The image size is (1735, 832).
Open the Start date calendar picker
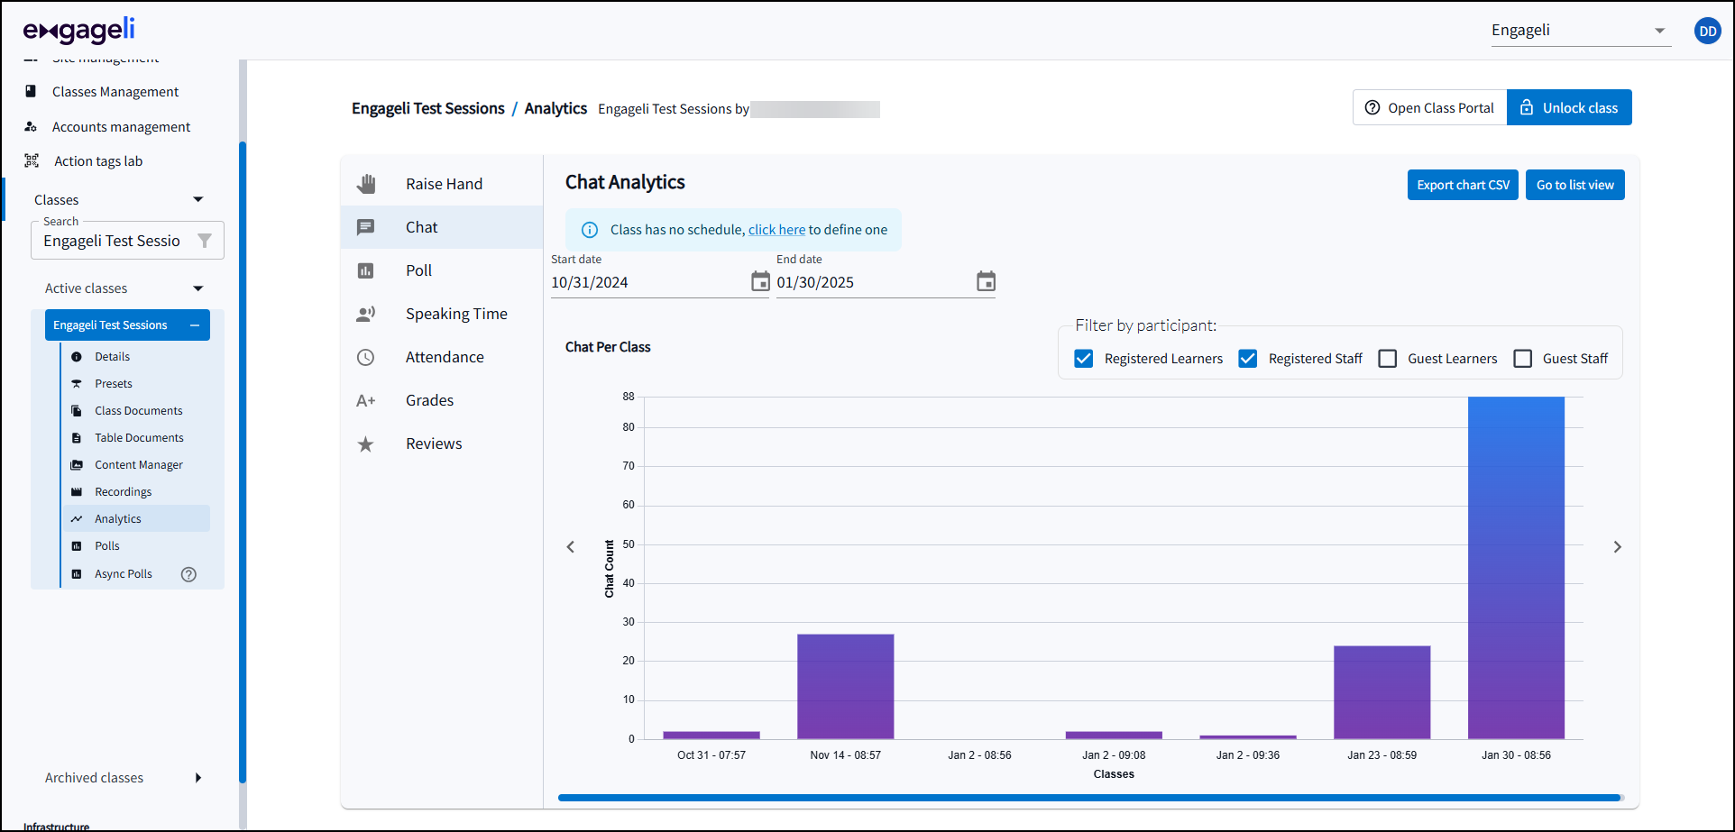click(x=760, y=282)
